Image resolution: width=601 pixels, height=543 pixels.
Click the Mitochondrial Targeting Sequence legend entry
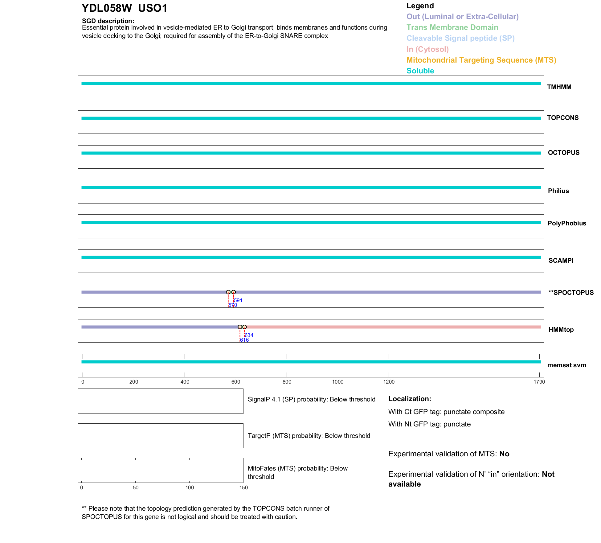point(481,60)
